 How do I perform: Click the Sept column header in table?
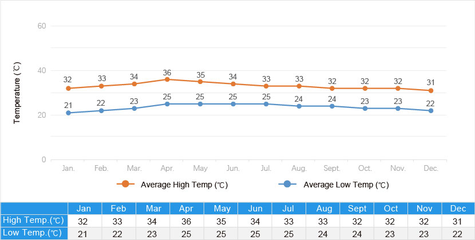356,208
